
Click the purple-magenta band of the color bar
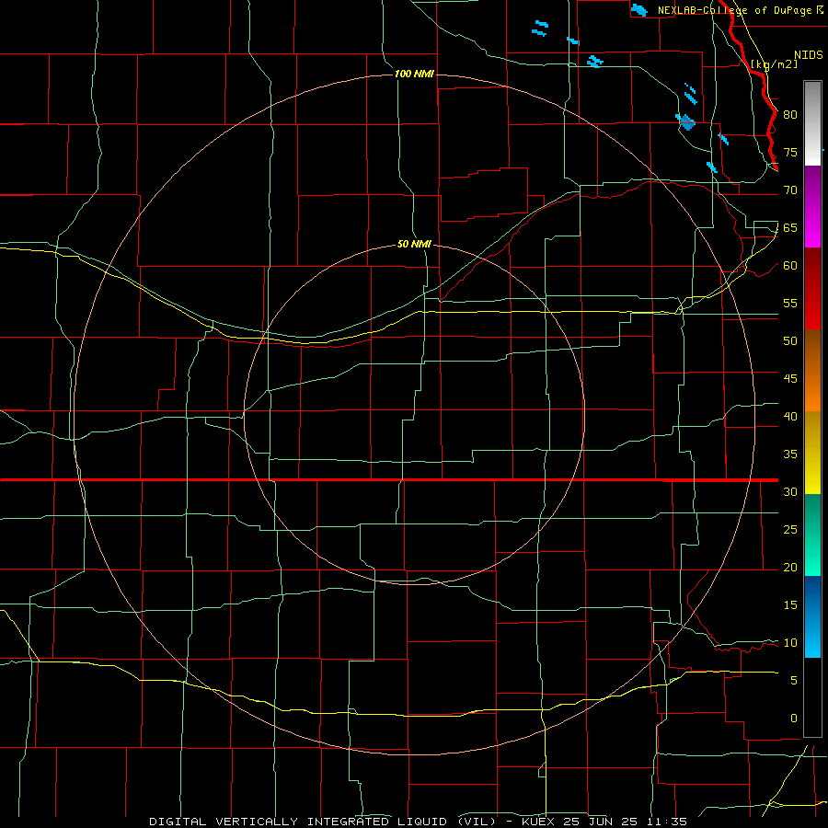tap(812, 206)
